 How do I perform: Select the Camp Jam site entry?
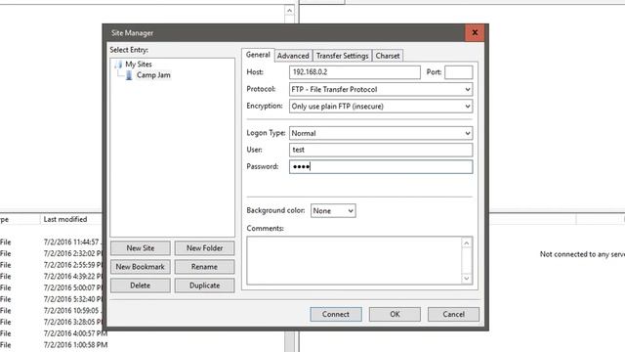(153, 75)
